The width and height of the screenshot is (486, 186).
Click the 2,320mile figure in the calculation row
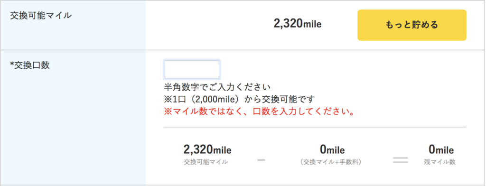(x=207, y=150)
